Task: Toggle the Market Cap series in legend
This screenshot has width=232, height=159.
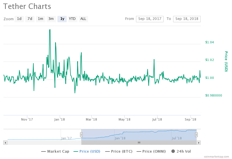Action: [55, 151]
